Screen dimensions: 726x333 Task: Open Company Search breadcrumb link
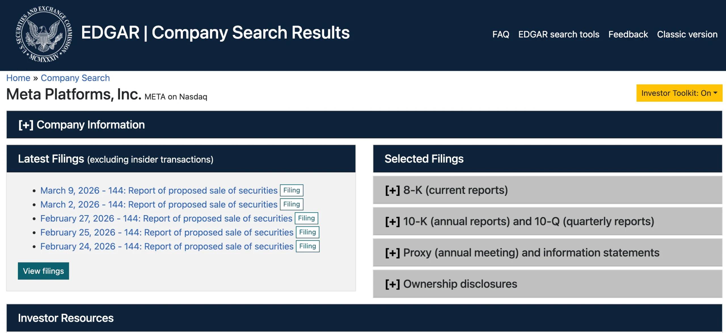[75, 78]
